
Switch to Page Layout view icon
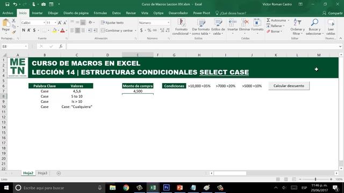[286, 179]
